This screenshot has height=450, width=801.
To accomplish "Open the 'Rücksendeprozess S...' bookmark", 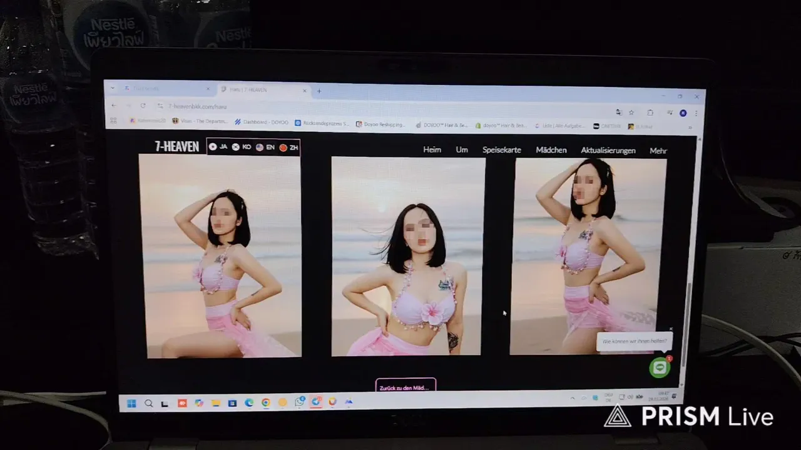I will click(x=322, y=124).
